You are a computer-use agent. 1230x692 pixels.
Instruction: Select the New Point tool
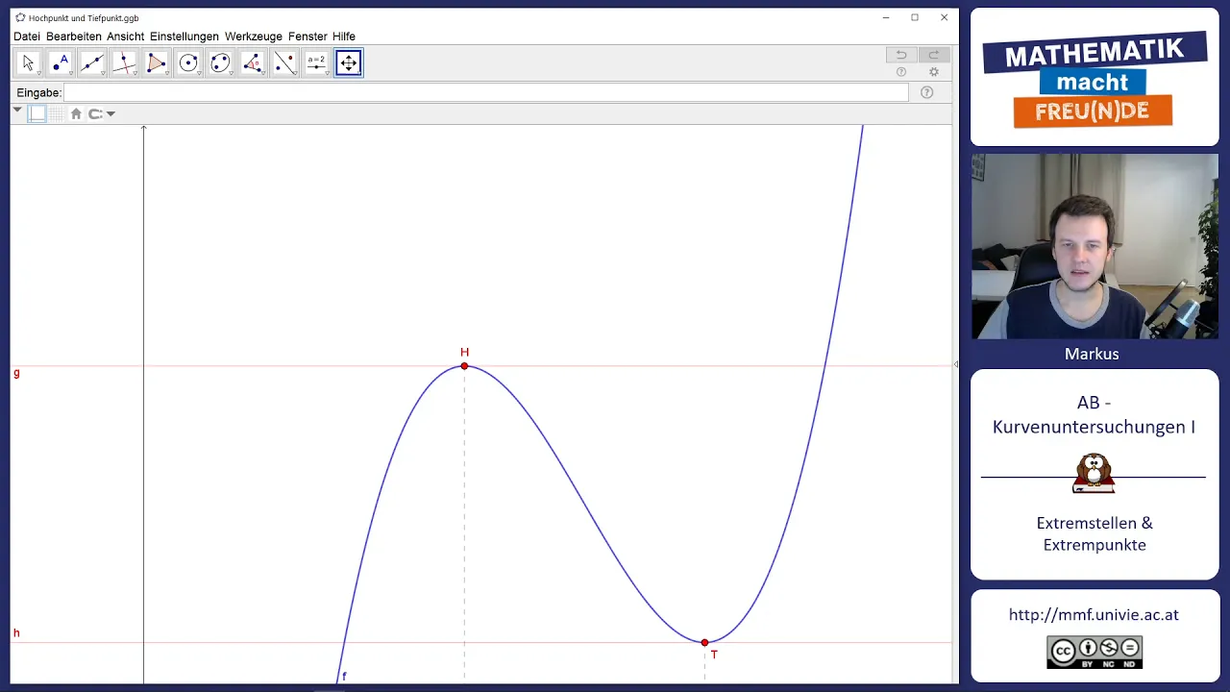(61, 63)
